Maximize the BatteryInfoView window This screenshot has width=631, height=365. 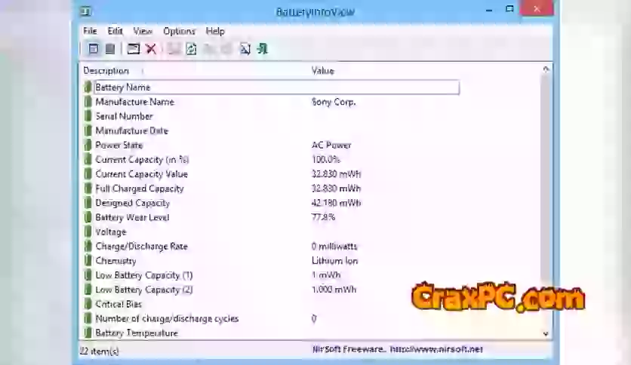pos(509,9)
